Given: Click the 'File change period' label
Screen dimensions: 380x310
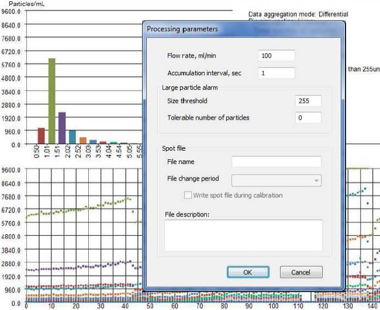Looking at the screenshot, I should [193, 179].
